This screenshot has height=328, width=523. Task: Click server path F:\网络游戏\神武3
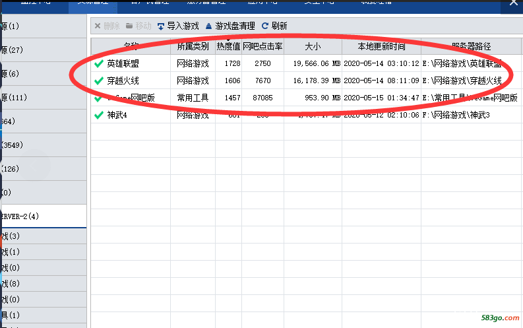pyautogui.click(x=456, y=115)
